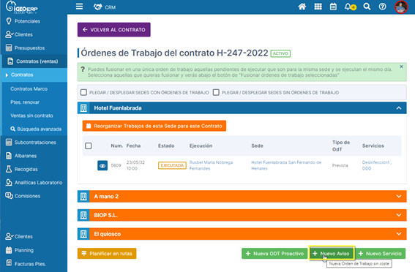Dismiss the green info banner

click(x=401, y=67)
